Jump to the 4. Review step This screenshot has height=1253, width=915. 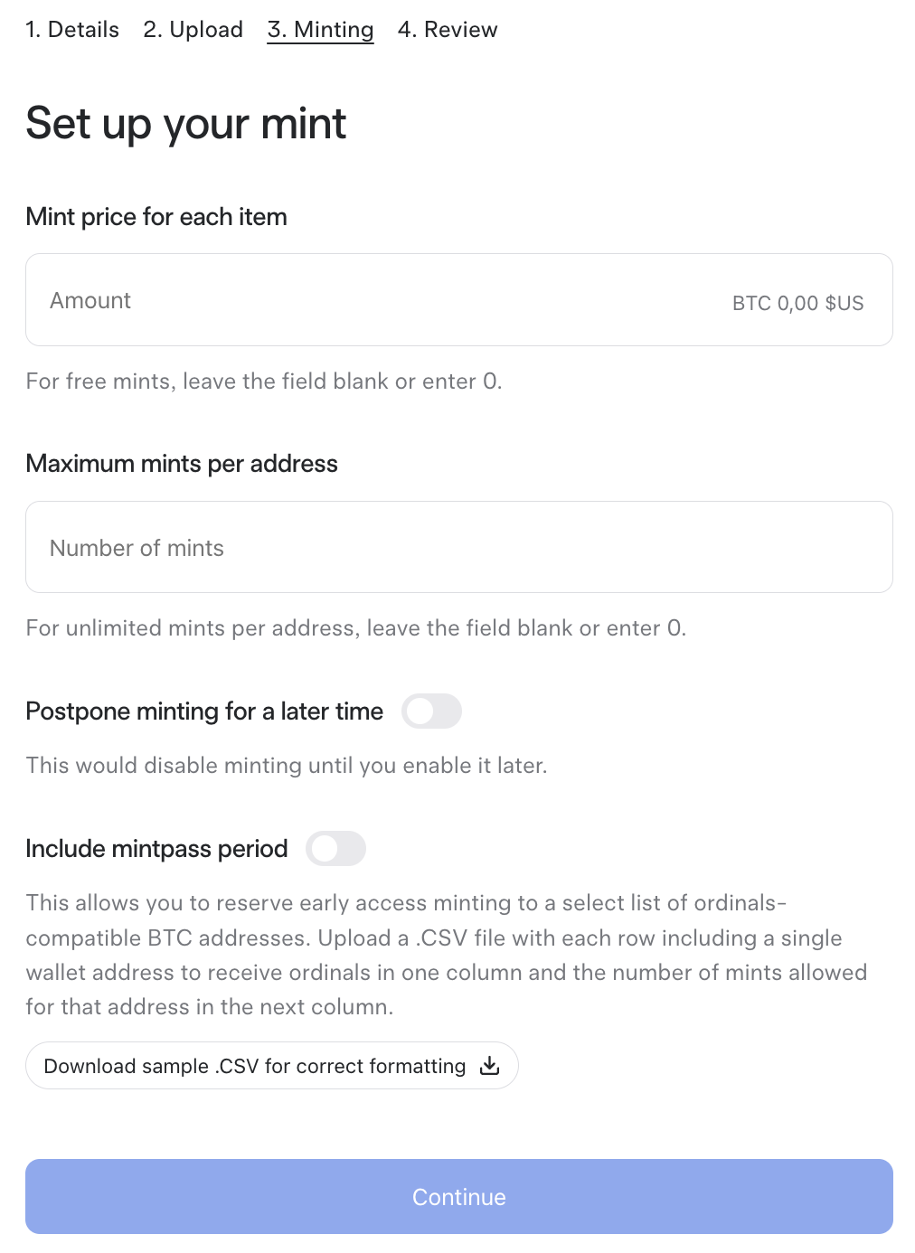448,30
